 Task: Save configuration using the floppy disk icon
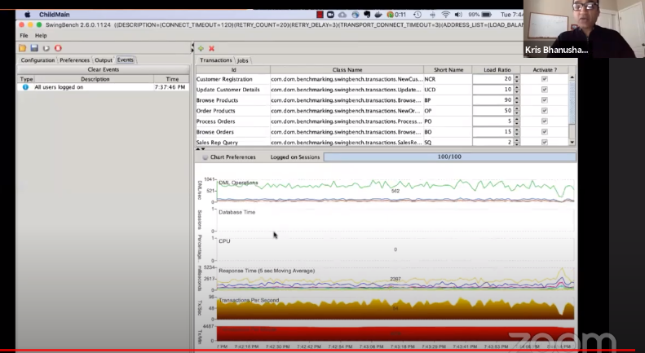[x=34, y=48]
